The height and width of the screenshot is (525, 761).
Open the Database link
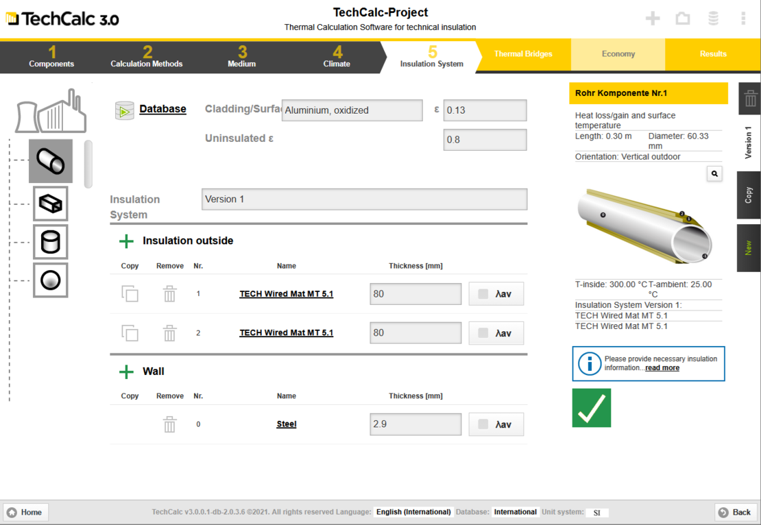pyautogui.click(x=162, y=109)
